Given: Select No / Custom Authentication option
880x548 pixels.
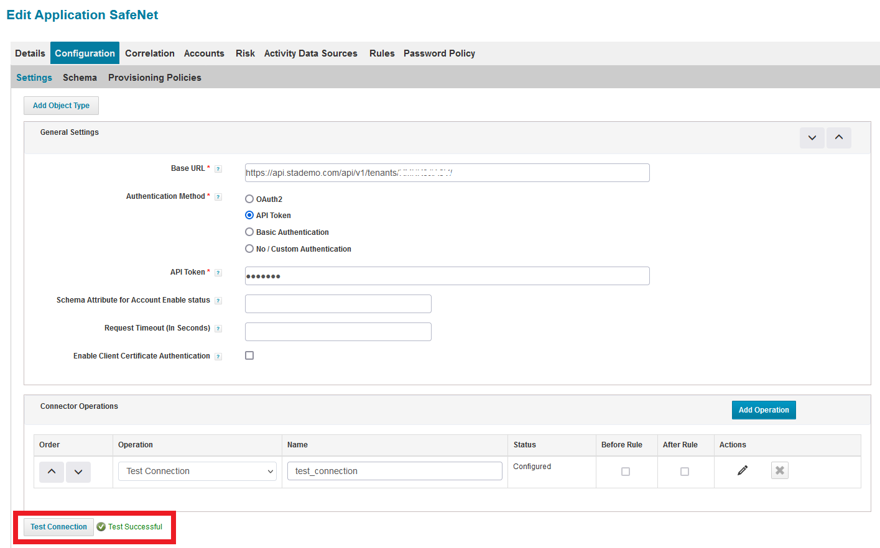Looking at the screenshot, I should click(249, 249).
